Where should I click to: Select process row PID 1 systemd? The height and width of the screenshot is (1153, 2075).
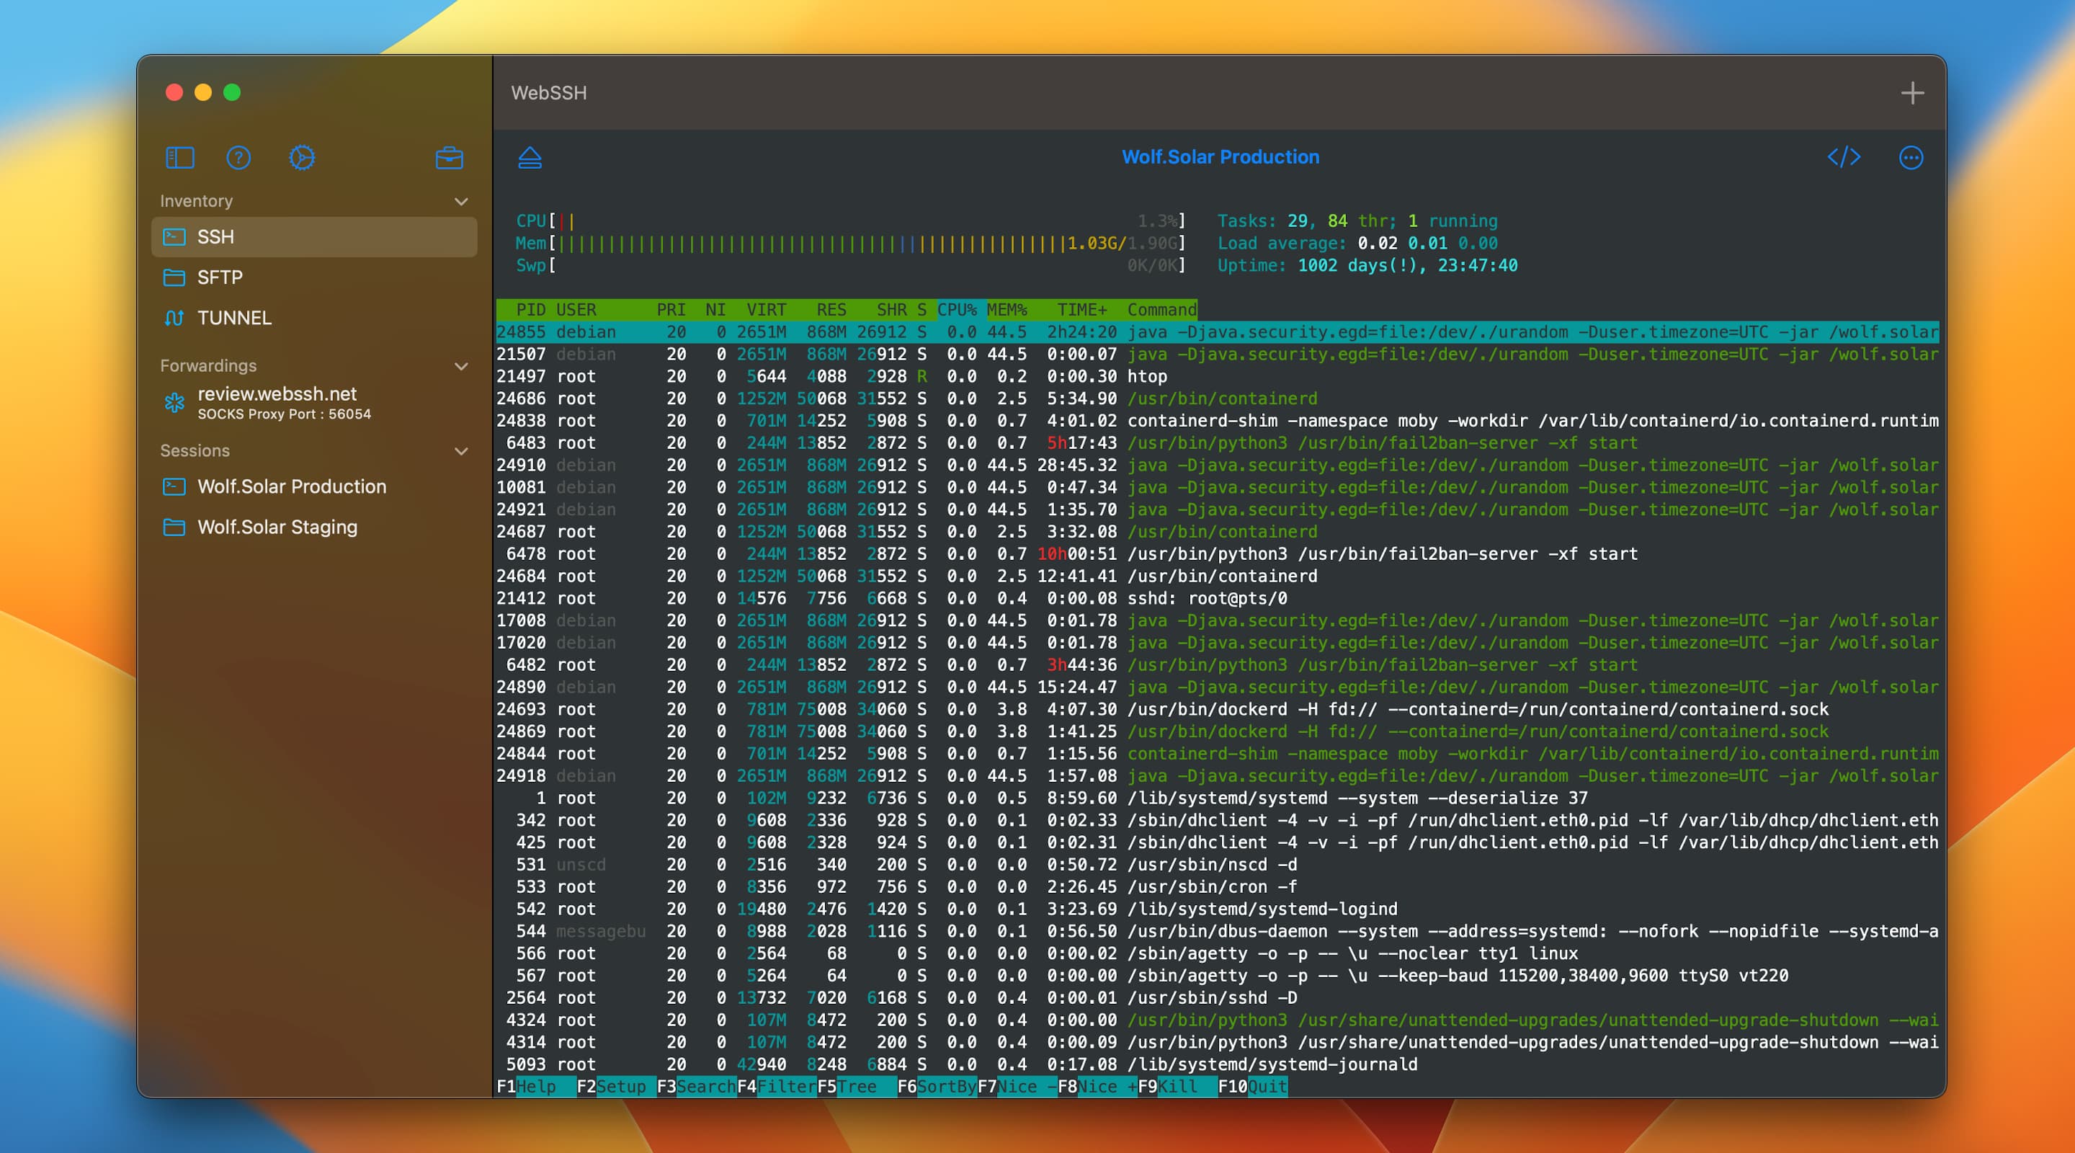point(1217,798)
